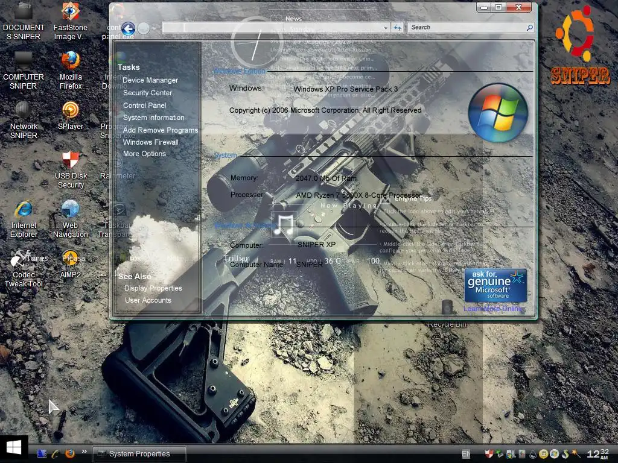Click the forward arrow button
The height and width of the screenshot is (463, 618).
(144, 28)
